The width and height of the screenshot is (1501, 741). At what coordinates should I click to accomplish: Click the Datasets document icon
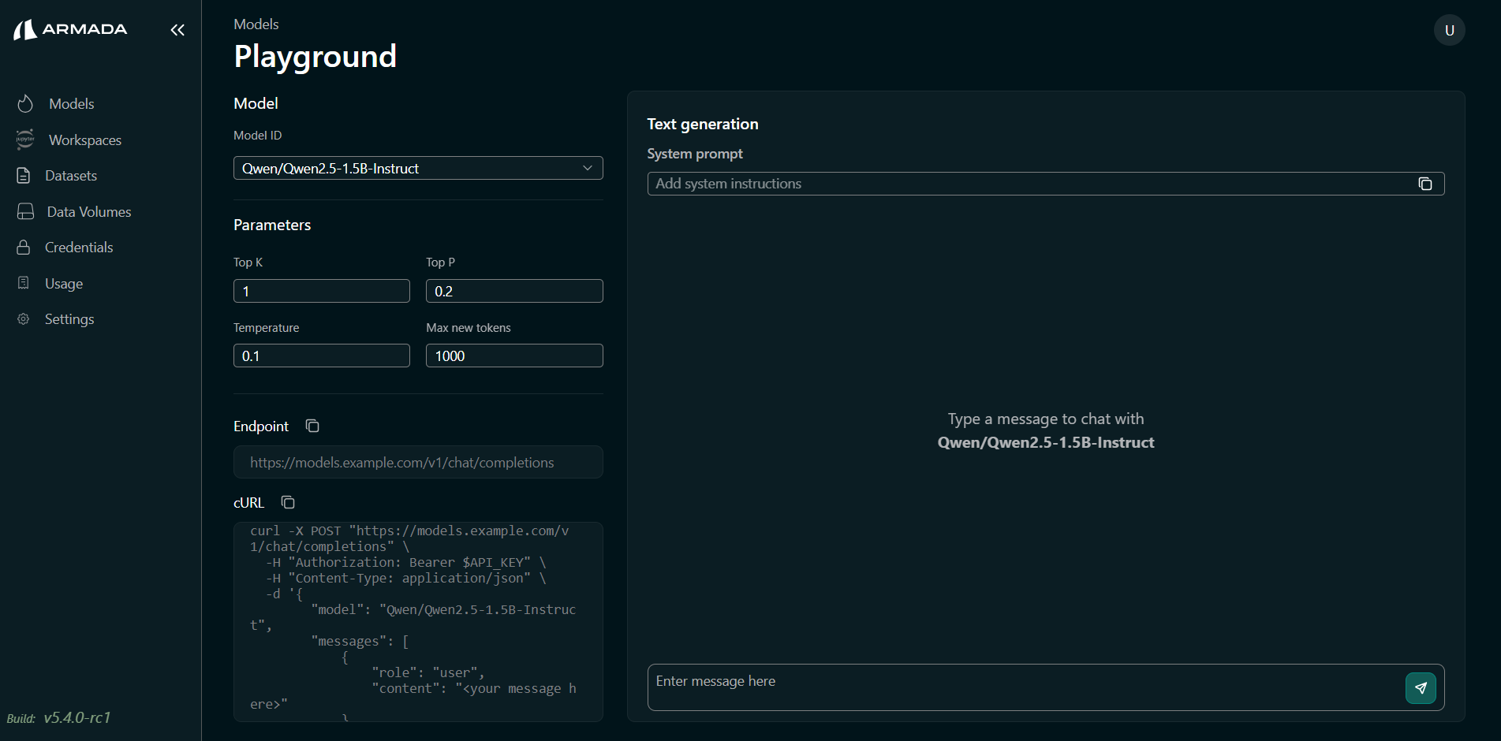coord(24,175)
